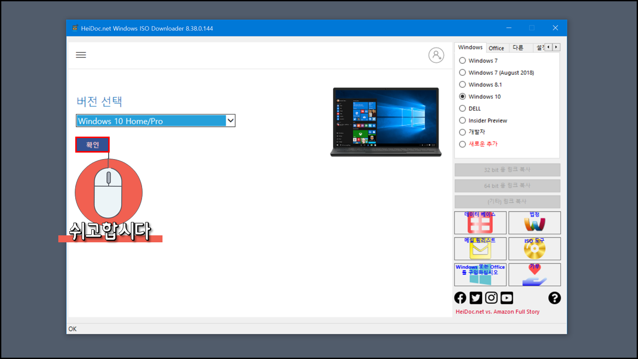Click the OK status bar text
Screen dimensions: 638x359
pyautogui.click(x=73, y=329)
